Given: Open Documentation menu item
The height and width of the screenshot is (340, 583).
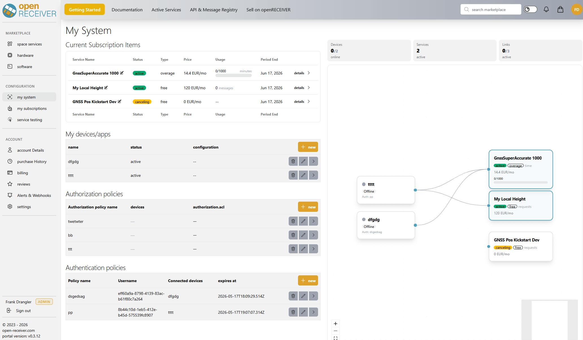Looking at the screenshot, I should [x=127, y=10].
